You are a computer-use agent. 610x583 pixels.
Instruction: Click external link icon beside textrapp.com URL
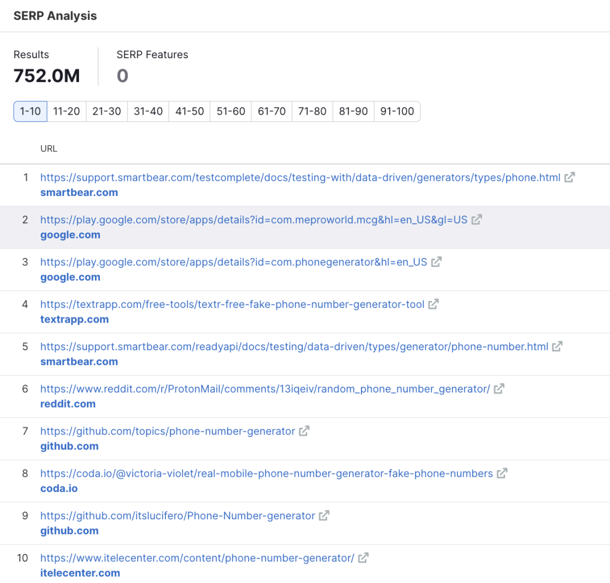(x=433, y=304)
